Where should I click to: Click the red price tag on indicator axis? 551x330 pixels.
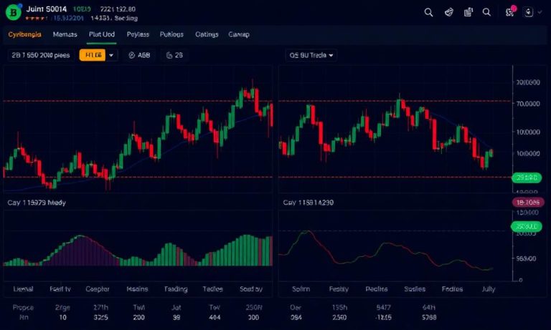click(x=527, y=203)
